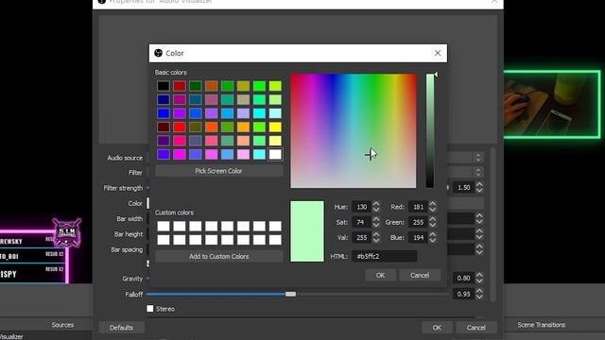Click the properties window vertical scrollbar

tap(493, 224)
